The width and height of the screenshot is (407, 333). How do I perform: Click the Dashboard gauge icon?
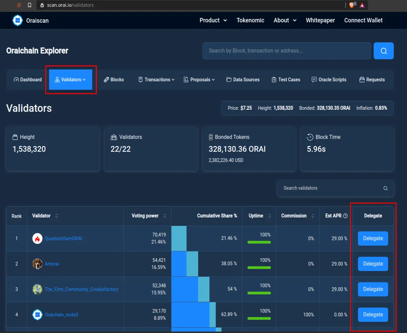(16, 80)
